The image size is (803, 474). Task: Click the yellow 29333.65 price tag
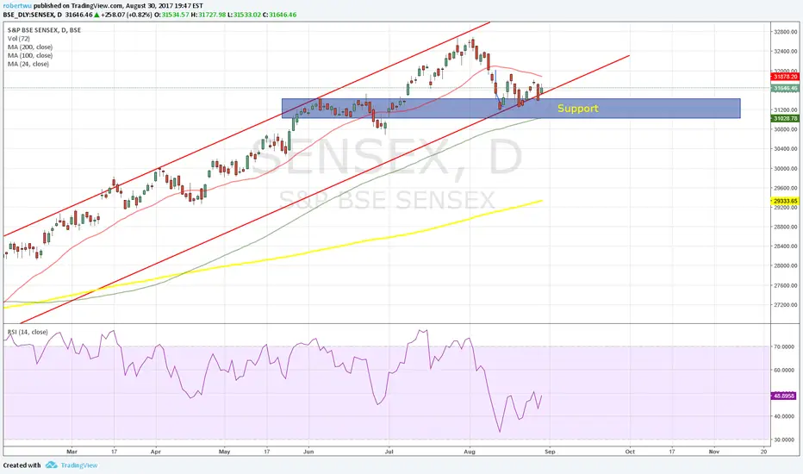click(785, 202)
